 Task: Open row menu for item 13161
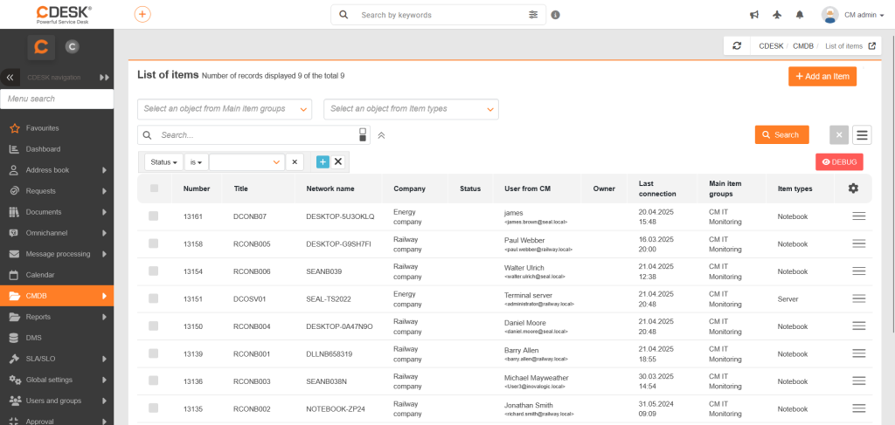click(858, 216)
